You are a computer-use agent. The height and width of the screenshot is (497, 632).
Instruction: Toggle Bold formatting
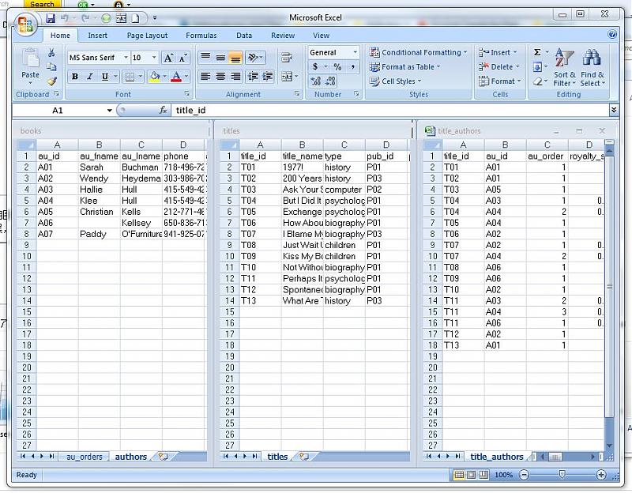(x=75, y=77)
